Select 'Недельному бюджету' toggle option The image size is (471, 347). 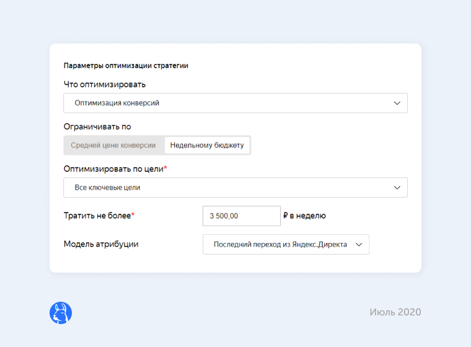207,146
